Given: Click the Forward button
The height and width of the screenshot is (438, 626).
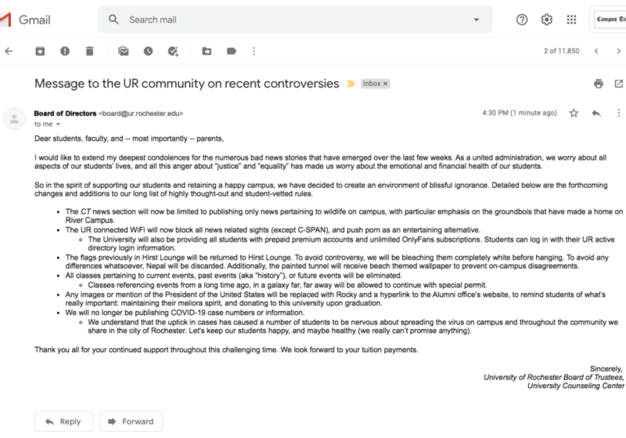Looking at the screenshot, I should point(130,422).
